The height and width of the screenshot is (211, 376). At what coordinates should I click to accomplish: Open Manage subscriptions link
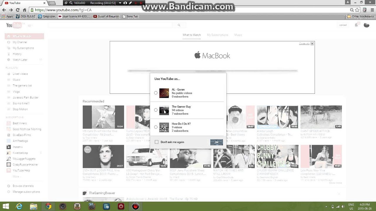click(26, 192)
